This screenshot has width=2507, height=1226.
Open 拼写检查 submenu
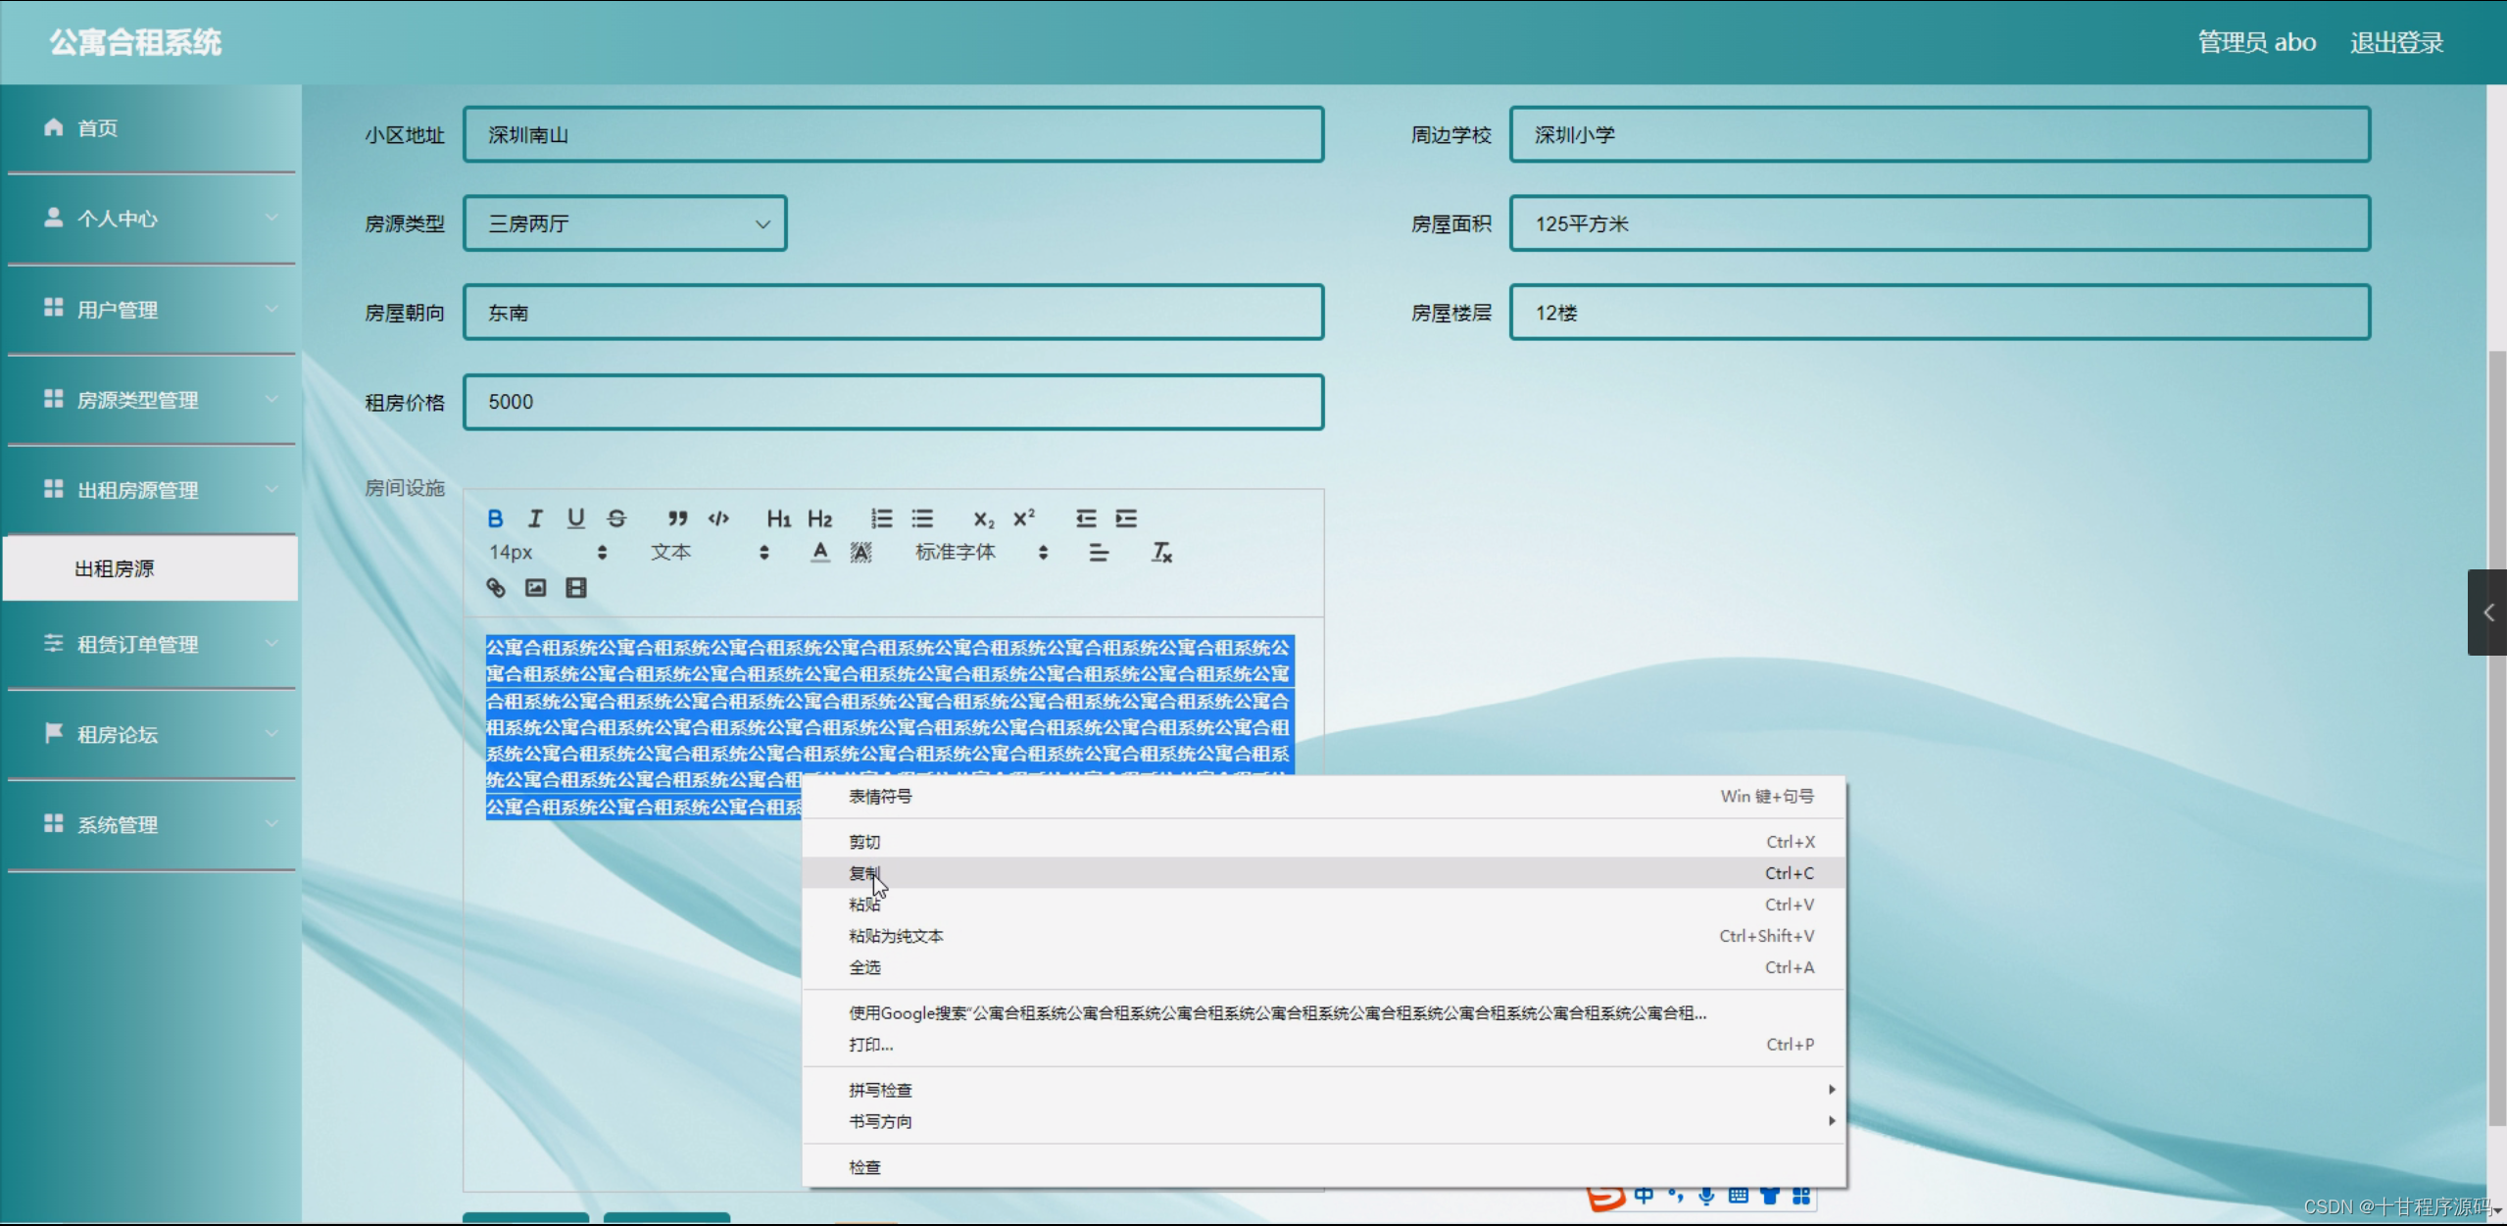click(1324, 1090)
